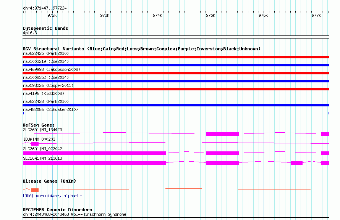Click the blue bar for nsv822428

coord(176,105)
